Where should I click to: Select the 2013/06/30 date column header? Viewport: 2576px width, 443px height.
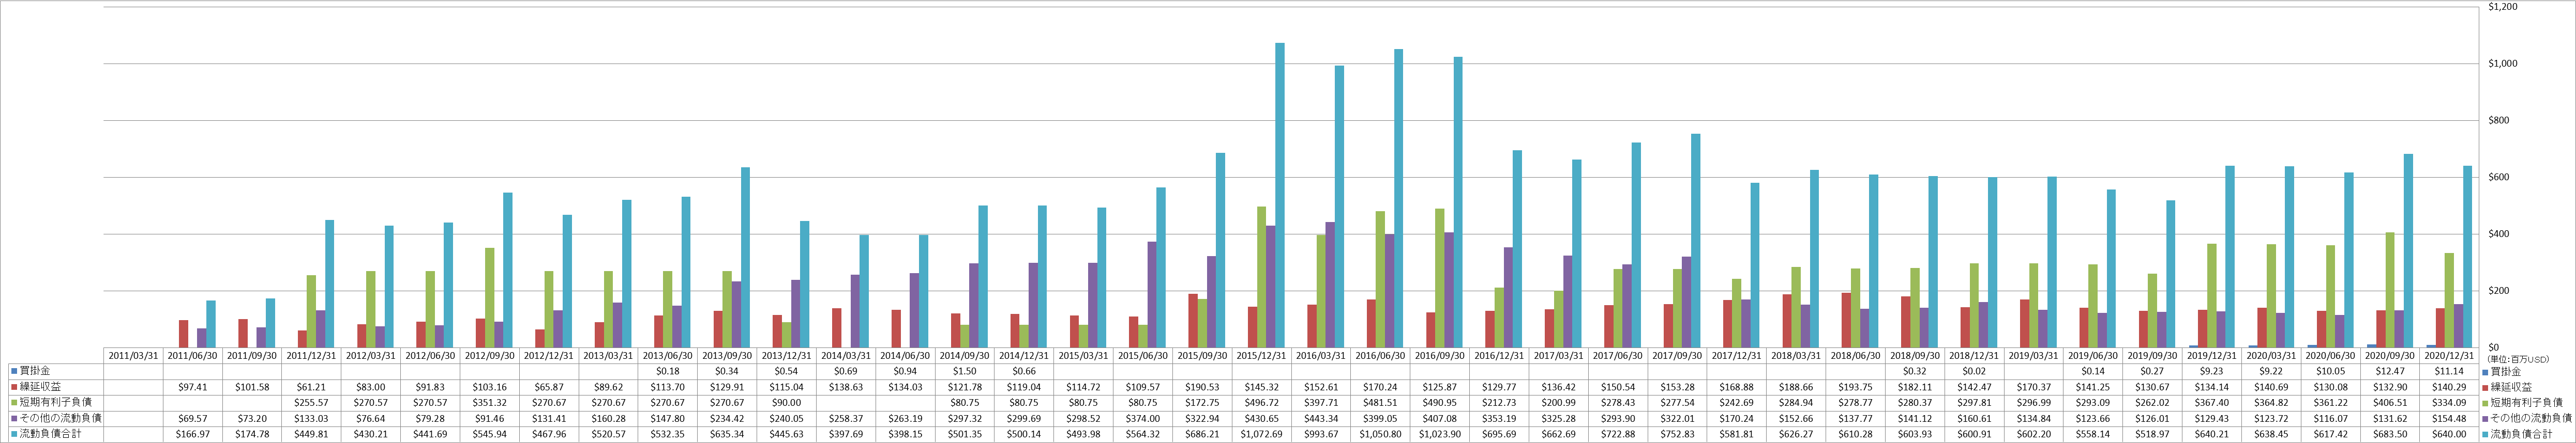[668, 355]
